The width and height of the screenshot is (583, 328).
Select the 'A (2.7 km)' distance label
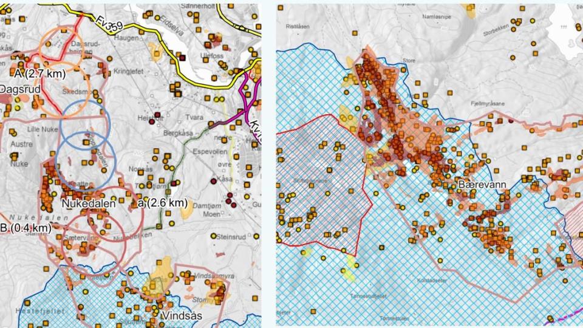39,73
